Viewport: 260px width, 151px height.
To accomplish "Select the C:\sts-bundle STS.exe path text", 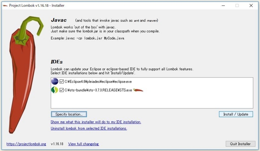I will coord(98,90).
